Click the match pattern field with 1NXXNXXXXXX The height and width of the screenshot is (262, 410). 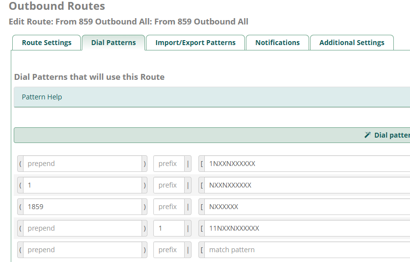coord(306,164)
